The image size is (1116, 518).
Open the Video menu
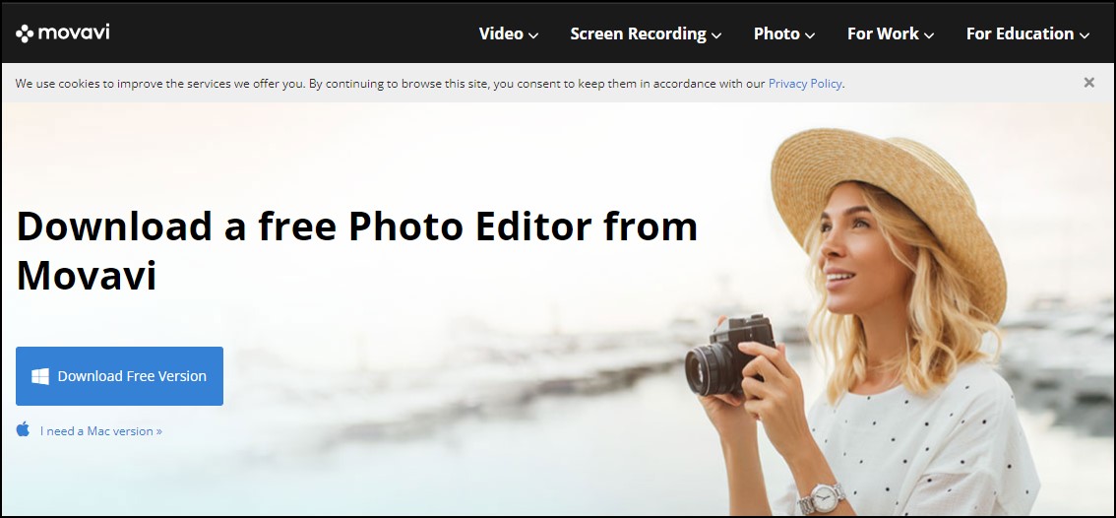tap(508, 33)
